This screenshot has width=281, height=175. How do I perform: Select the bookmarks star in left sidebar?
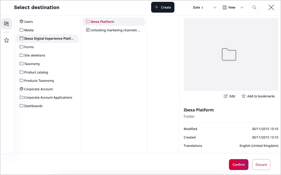click(x=7, y=40)
